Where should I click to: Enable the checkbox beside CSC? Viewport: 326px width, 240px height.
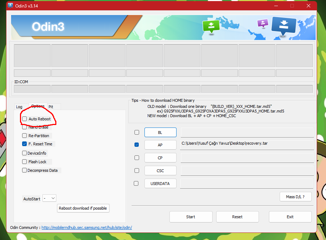click(137, 171)
